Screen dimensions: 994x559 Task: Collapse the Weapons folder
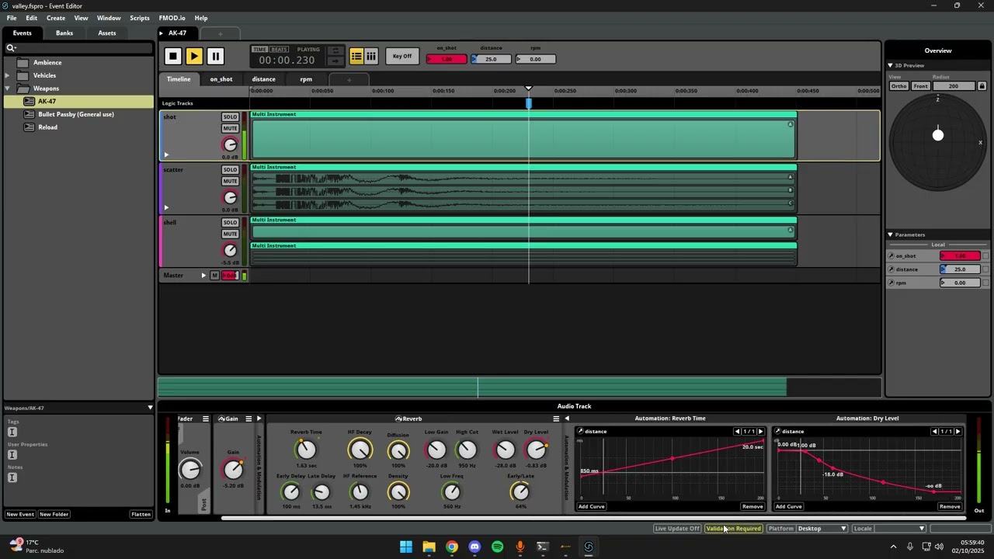point(7,89)
